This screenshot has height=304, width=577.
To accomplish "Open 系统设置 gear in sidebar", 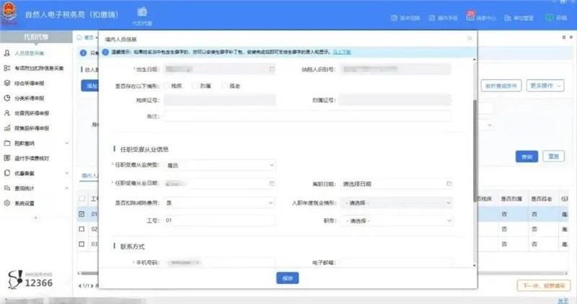I will click(29, 203).
